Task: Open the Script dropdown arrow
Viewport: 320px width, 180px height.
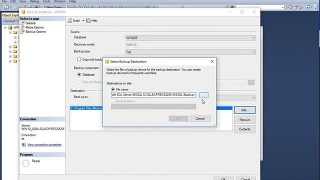Action: coord(83,20)
